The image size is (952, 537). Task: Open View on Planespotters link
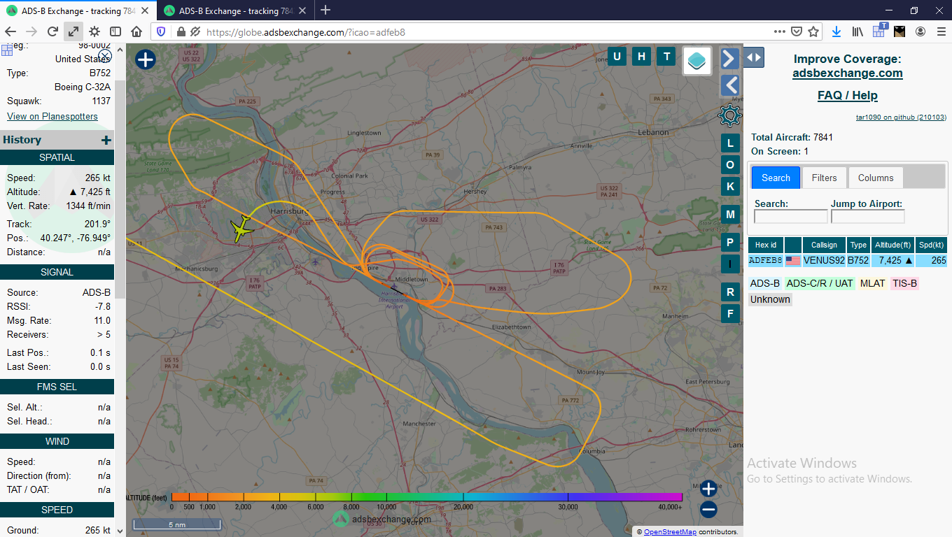pyautogui.click(x=52, y=116)
